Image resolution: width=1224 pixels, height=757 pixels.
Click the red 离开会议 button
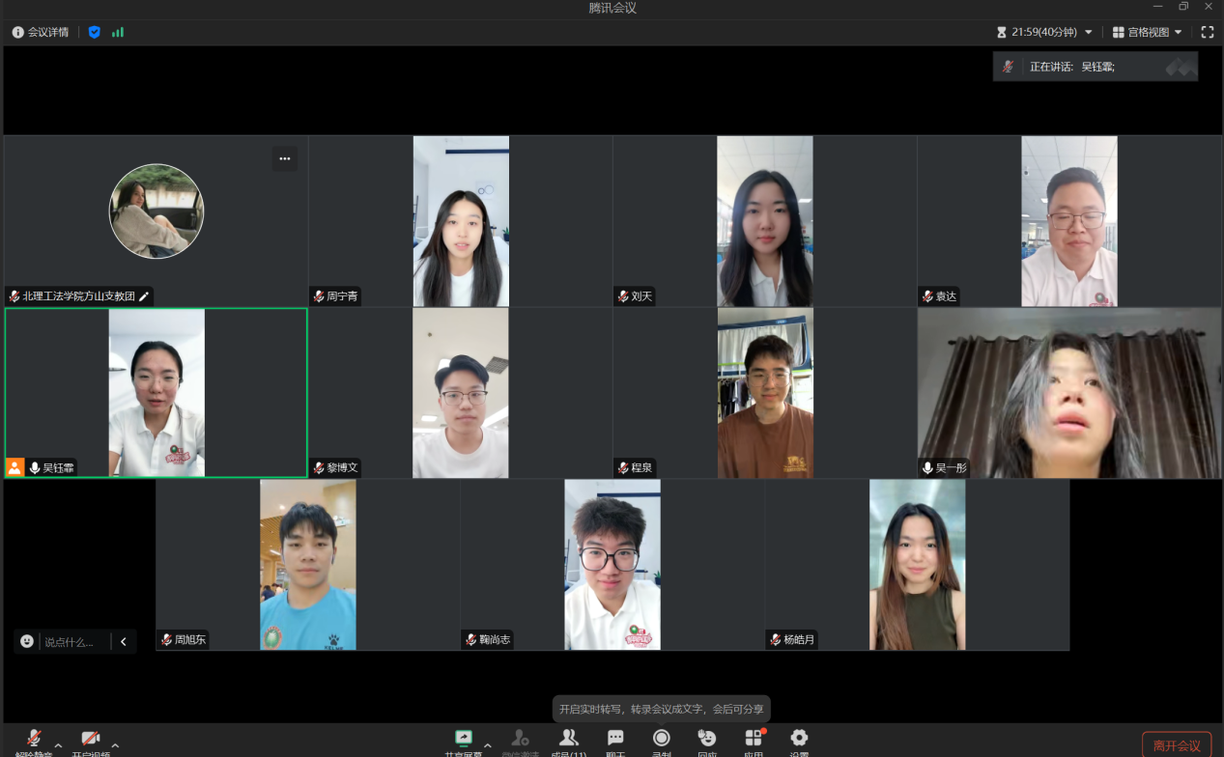[1176, 745]
